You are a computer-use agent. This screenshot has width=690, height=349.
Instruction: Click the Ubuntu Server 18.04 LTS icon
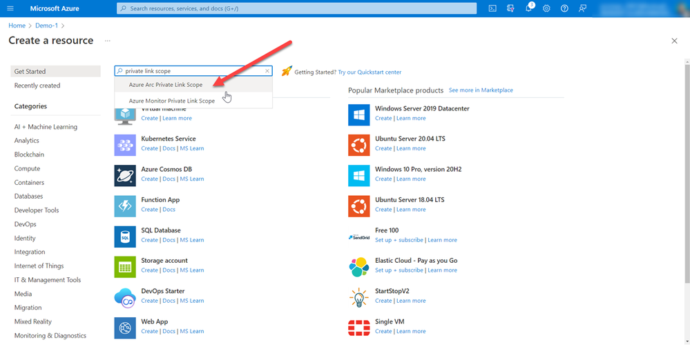[x=359, y=206]
